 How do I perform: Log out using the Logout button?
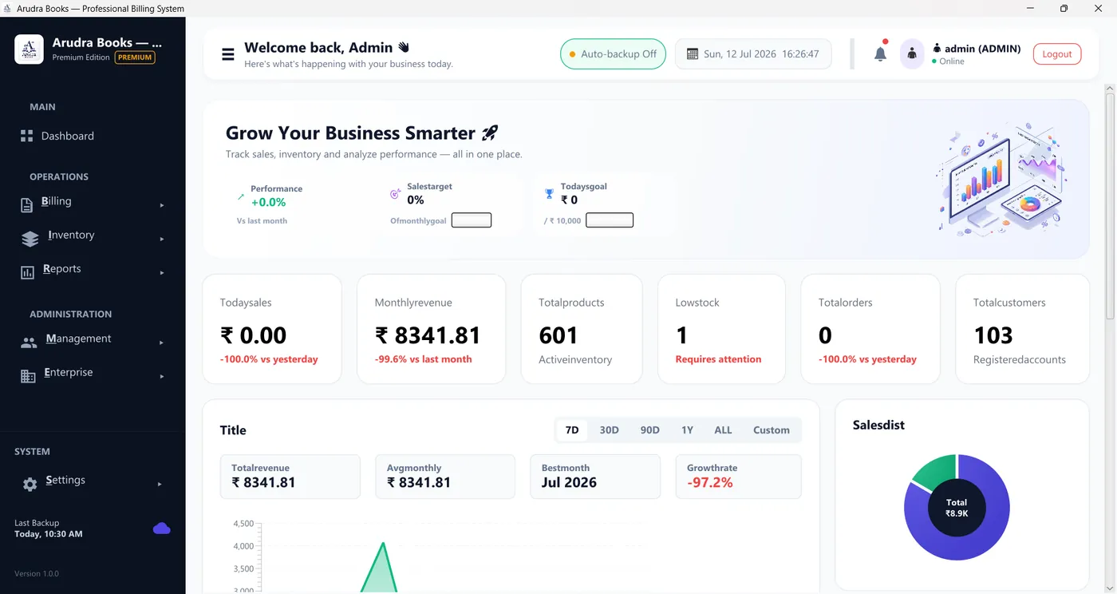click(x=1057, y=54)
